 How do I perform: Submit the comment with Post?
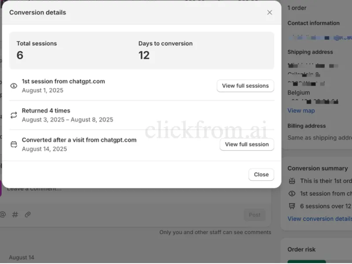254,215
